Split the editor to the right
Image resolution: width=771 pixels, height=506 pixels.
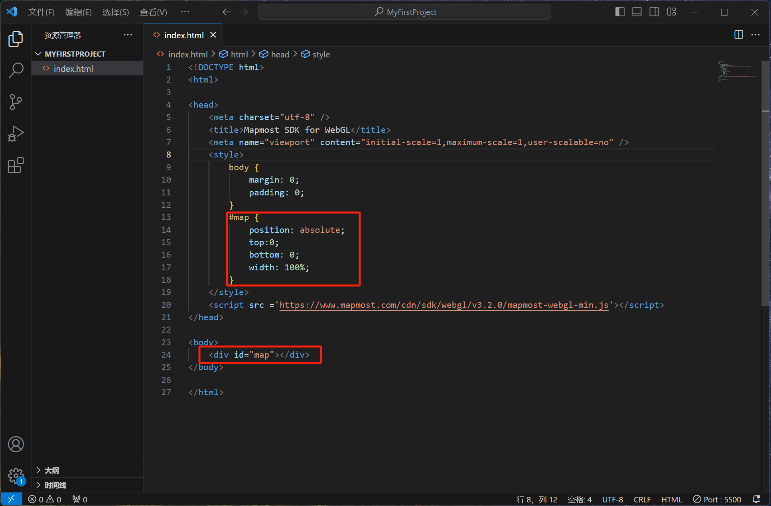coord(739,35)
